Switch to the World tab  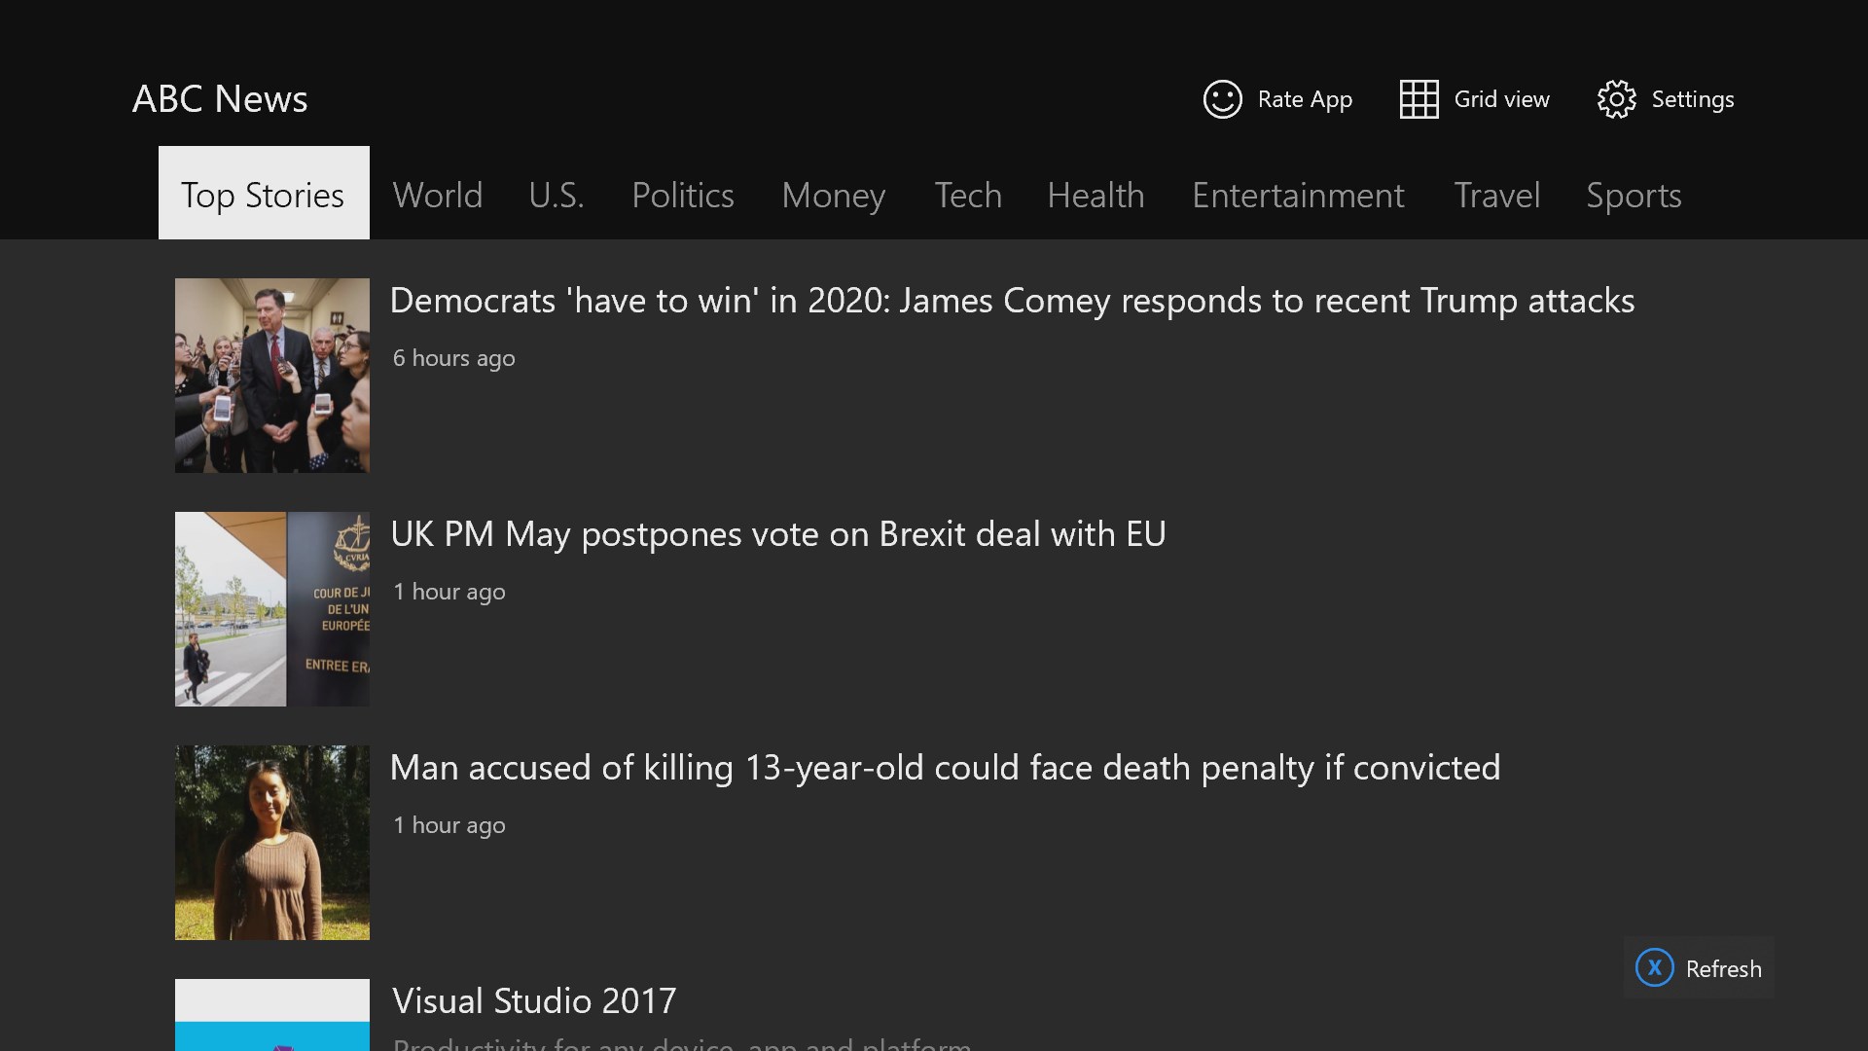[437, 195]
